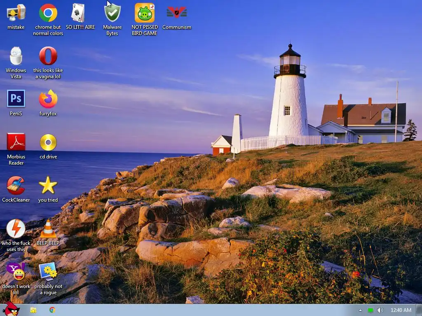Open the 'SO LIT!!! AIRE' card game
Viewport: 422px width, 316px height.
tap(78, 13)
